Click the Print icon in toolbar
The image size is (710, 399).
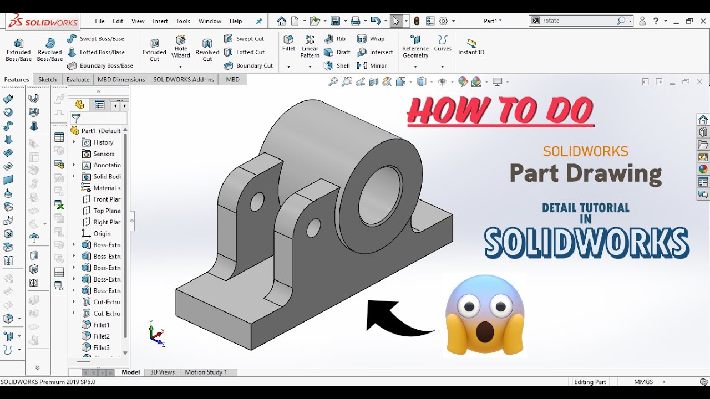pyautogui.click(x=356, y=21)
